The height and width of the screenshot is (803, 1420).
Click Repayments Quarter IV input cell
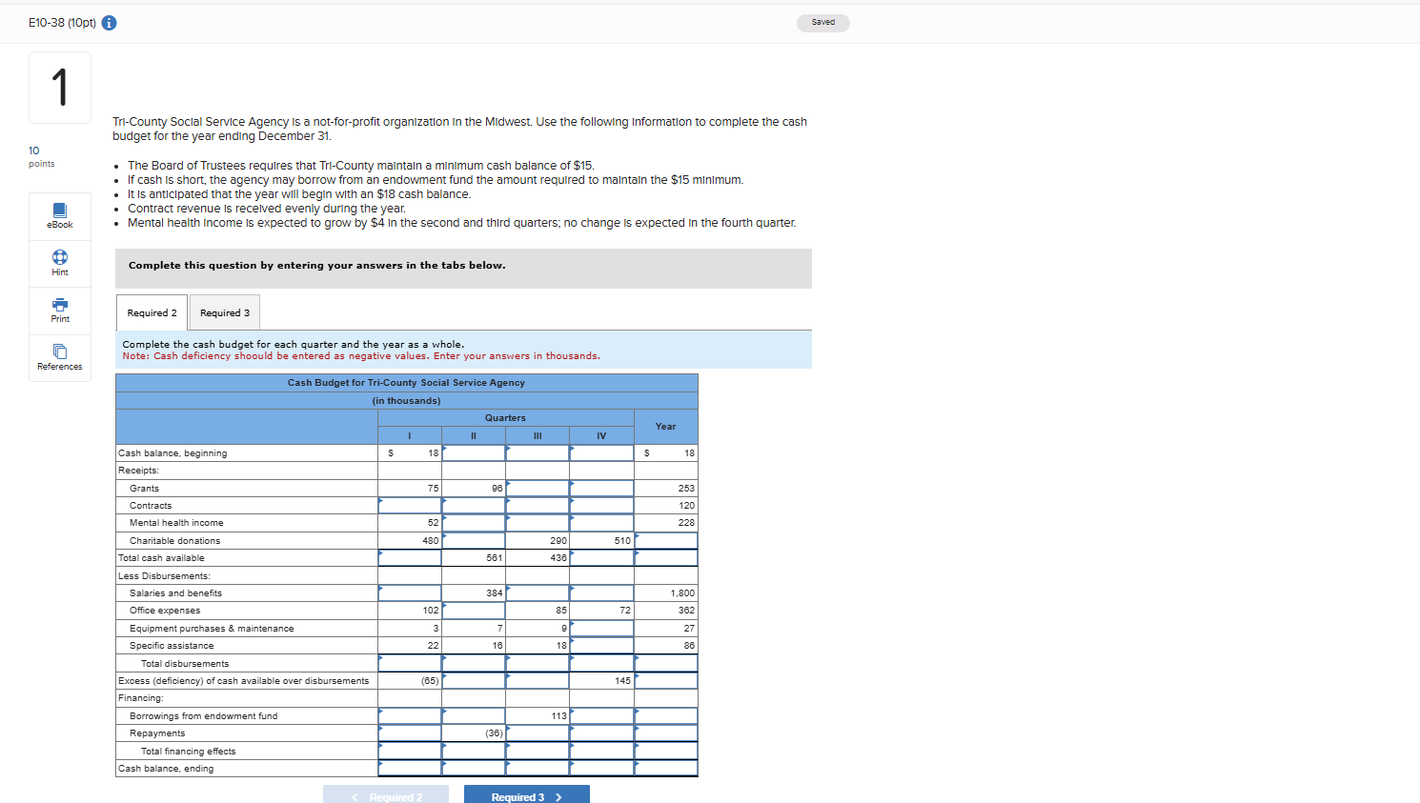pos(601,733)
